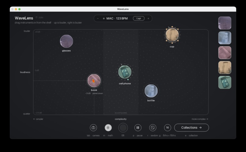Click the 'r · random' shortcut hint
This screenshot has height=152, width=246.
(153, 136)
